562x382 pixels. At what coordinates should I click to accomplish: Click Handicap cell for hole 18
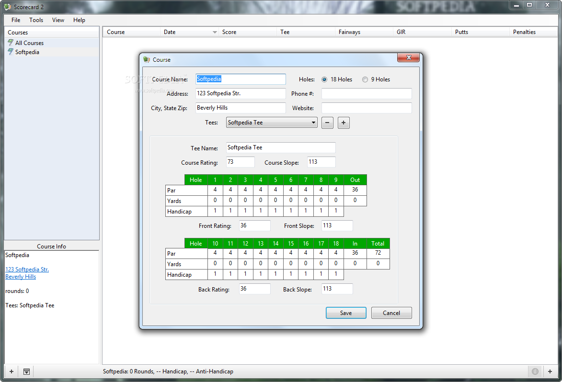click(x=336, y=274)
